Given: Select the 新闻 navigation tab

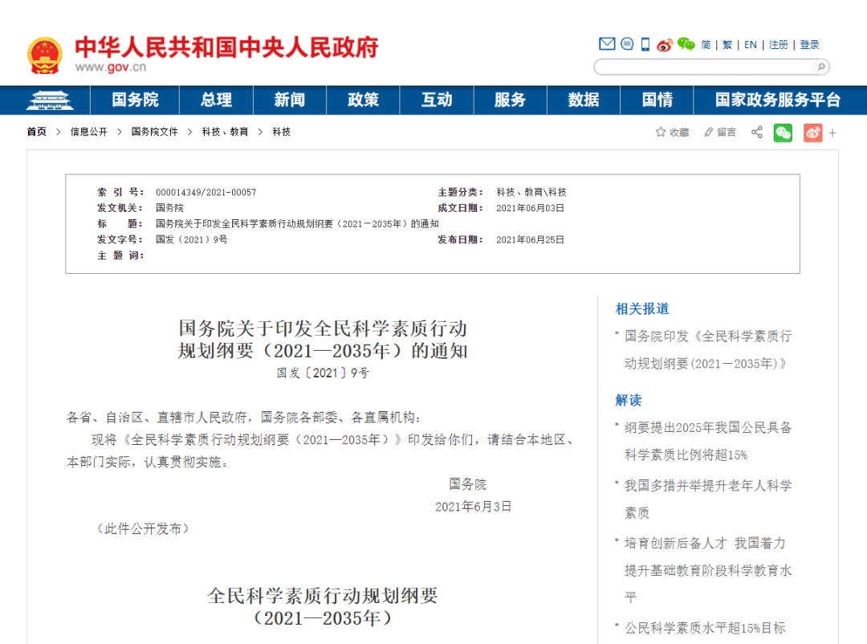Looking at the screenshot, I should [289, 100].
